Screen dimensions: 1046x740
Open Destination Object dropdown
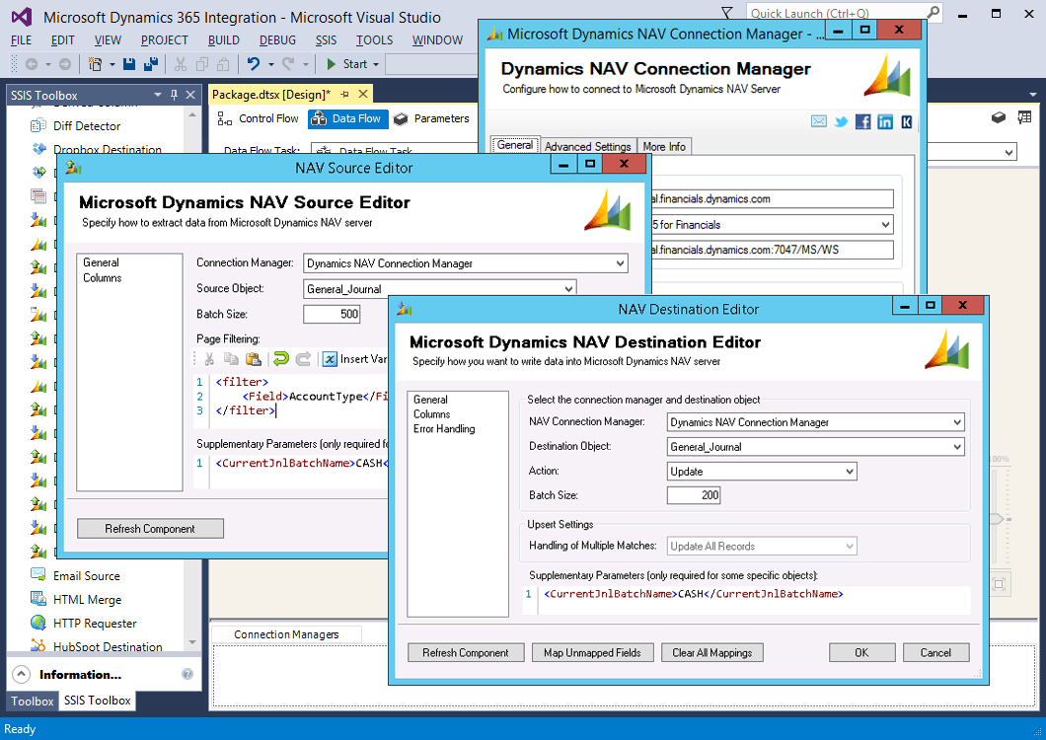pyautogui.click(x=956, y=447)
